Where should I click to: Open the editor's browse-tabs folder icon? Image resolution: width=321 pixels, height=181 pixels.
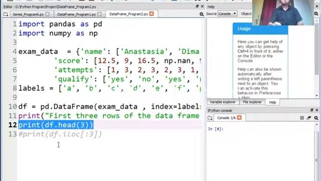coord(6,14)
